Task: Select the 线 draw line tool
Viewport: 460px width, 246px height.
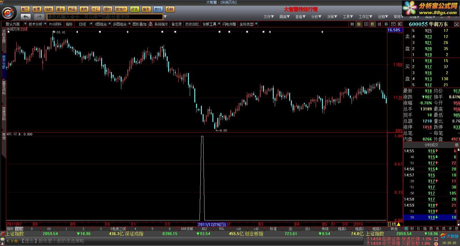Action: 379,24
